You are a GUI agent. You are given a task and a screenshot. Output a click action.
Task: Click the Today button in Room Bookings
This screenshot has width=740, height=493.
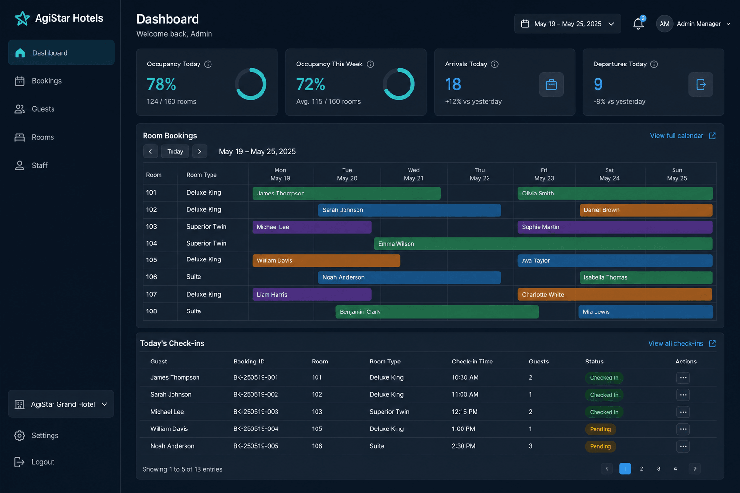coord(175,151)
